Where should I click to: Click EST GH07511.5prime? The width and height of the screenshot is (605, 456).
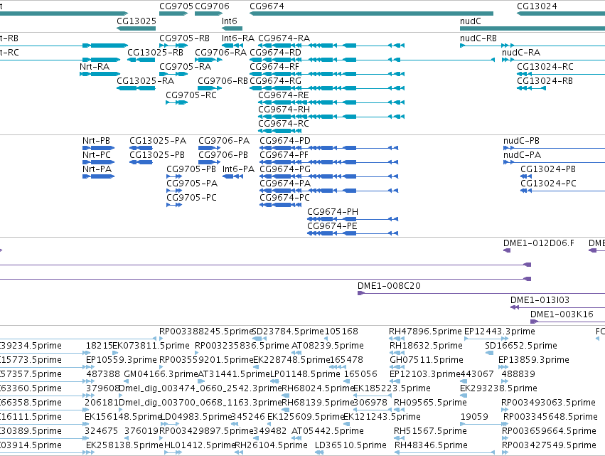427,360
